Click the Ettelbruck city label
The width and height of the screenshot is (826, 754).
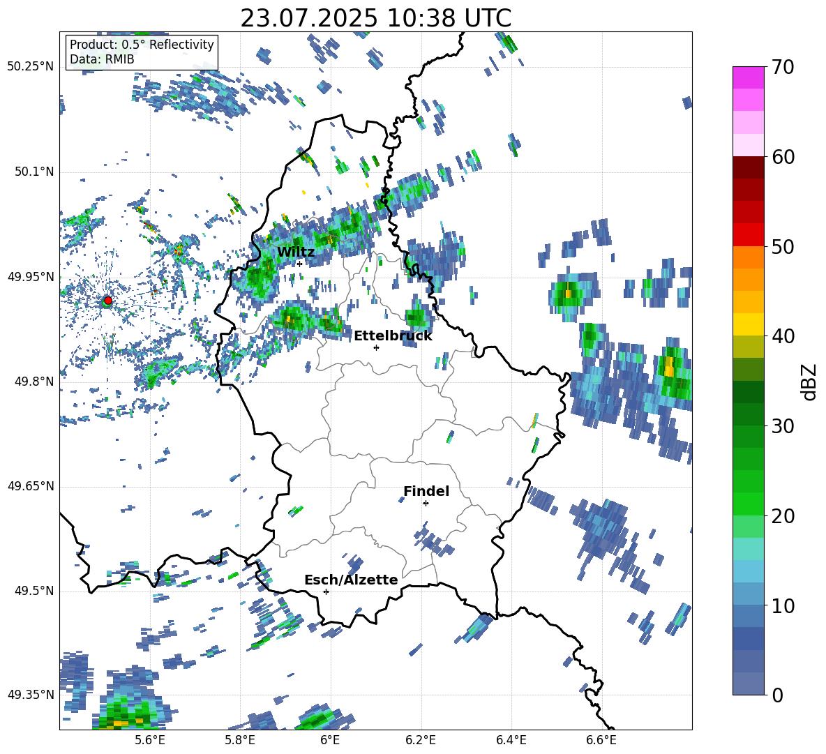click(393, 336)
